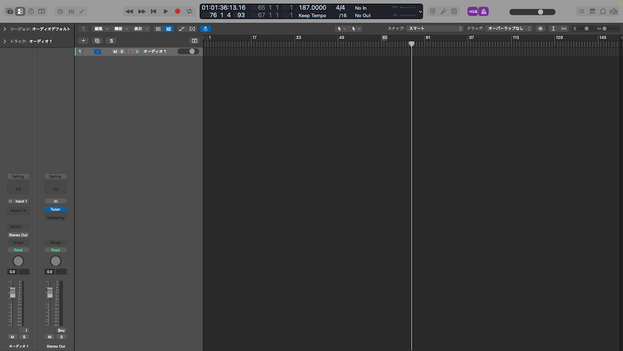Toggle solo on オーディオ 1 track header
Screen dimensions: 623x351
[121, 51]
